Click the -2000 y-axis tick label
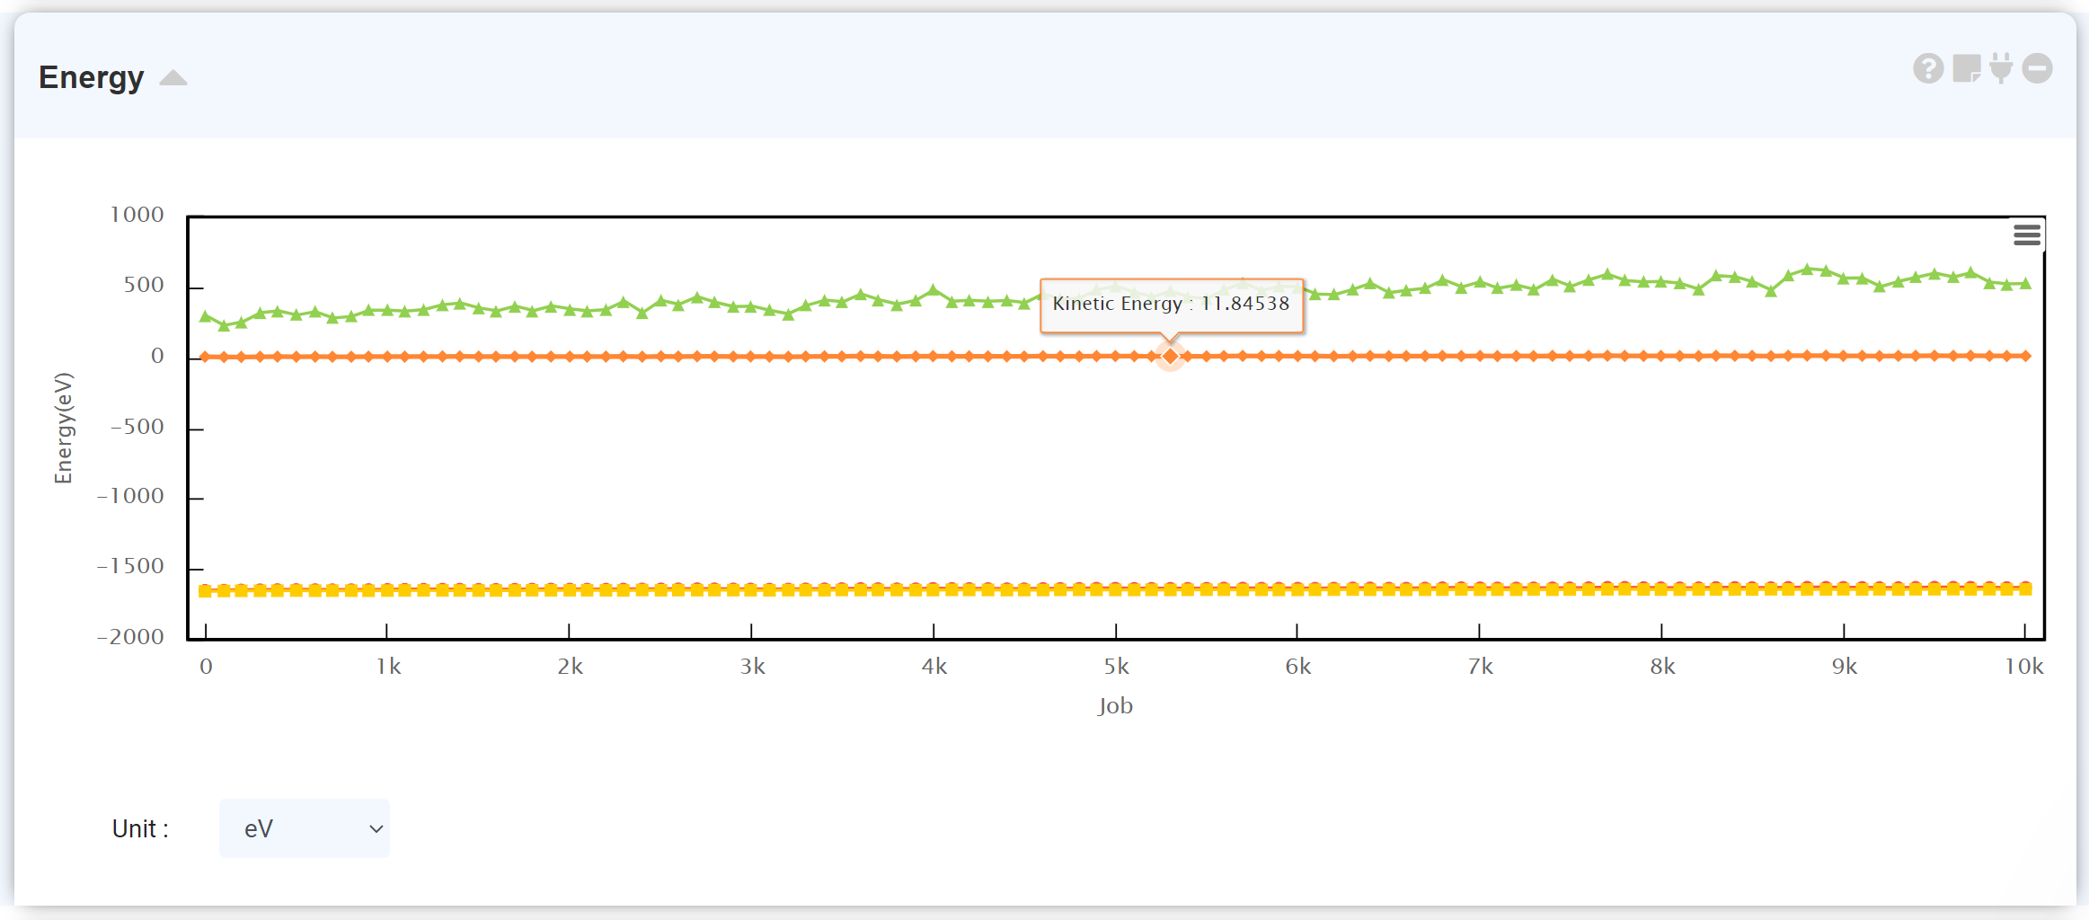 pyautogui.click(x=131, y=637)
